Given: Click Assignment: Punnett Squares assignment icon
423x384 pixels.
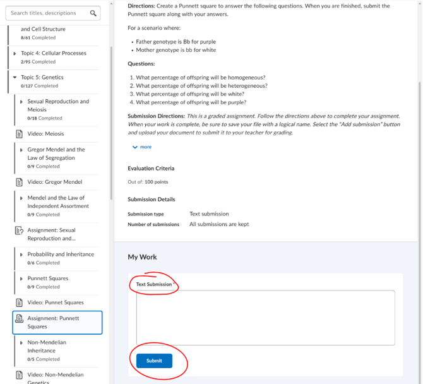Looking at the screenshot, I should coord(19,318).
